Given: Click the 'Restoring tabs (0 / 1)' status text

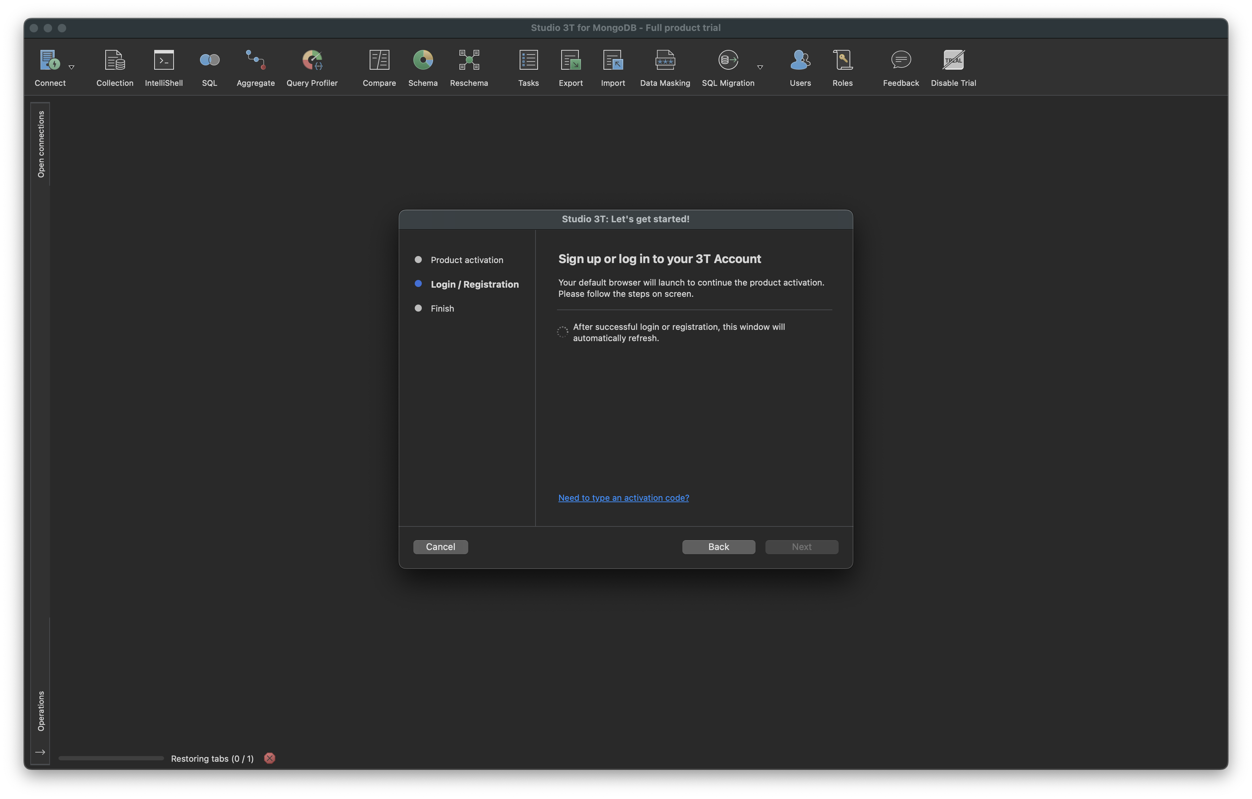Looking at the screenshot, I should 212,759.
